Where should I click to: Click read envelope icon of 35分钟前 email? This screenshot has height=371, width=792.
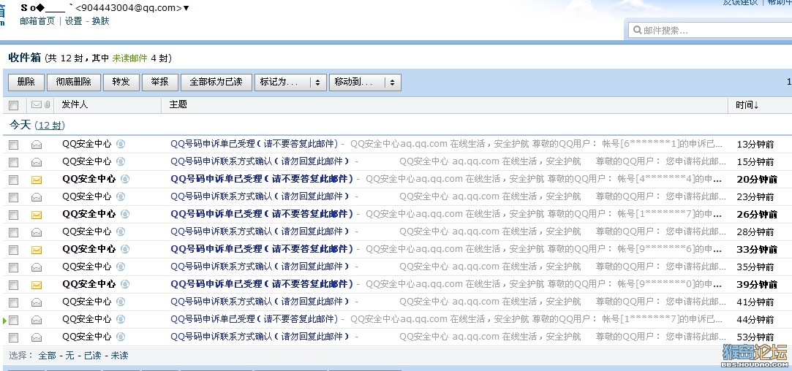[37, 267]
